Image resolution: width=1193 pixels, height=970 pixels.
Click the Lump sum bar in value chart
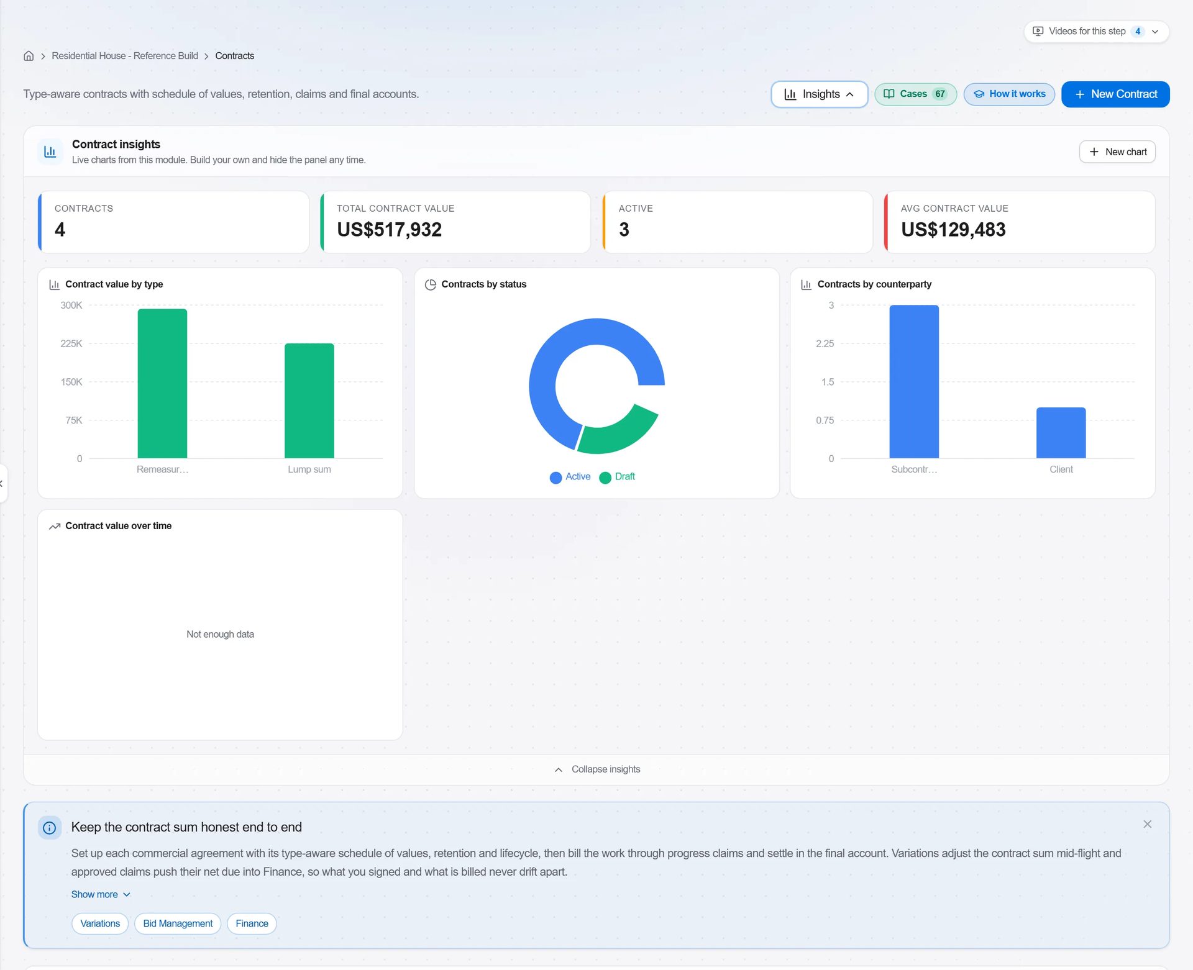click(309, 401)
